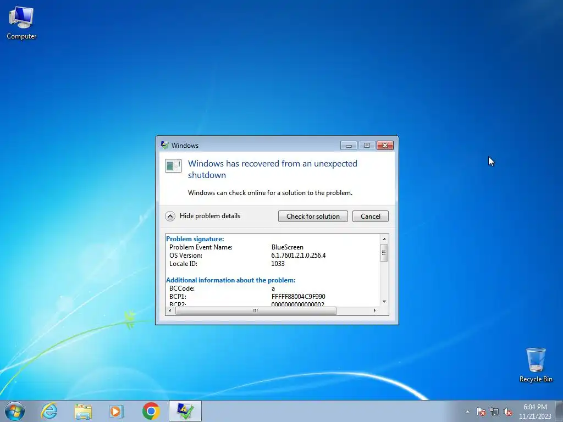Open the Recycle Bin desktop icon

(536, 365)
